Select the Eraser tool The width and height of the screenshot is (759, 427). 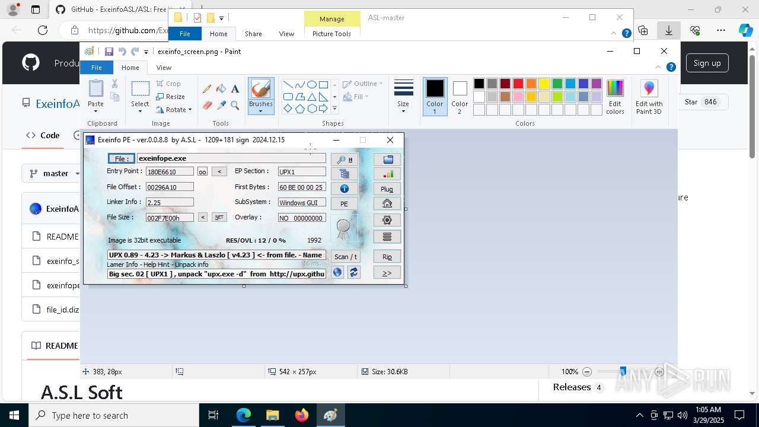(207, 106)
